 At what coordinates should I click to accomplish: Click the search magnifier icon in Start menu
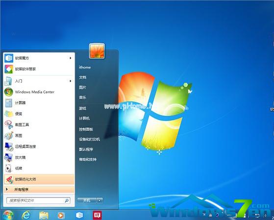(x=67, y=200)
